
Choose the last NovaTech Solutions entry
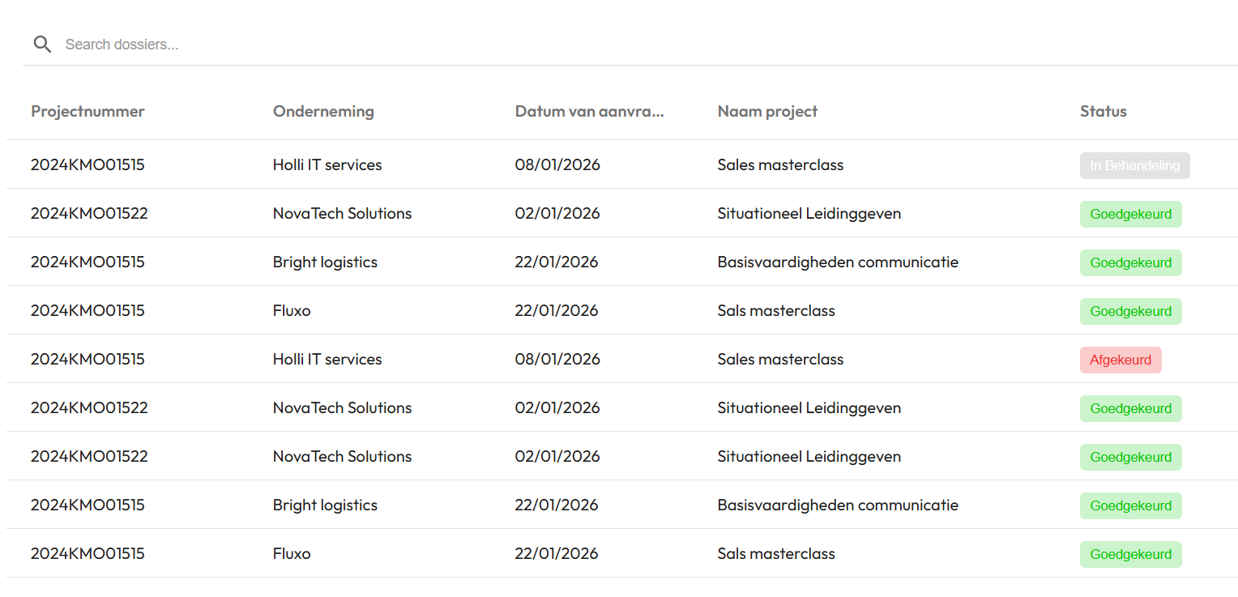click(342, 457)
